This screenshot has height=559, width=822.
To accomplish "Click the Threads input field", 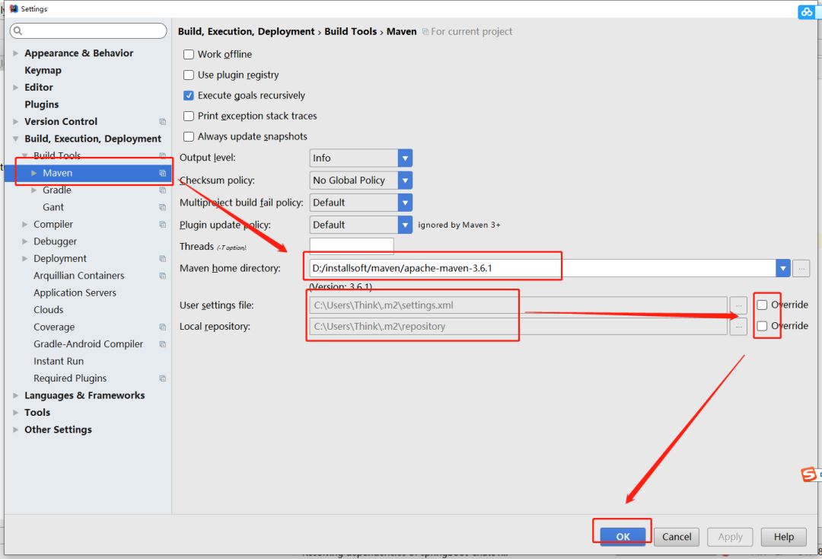I will tap(351, 246).
